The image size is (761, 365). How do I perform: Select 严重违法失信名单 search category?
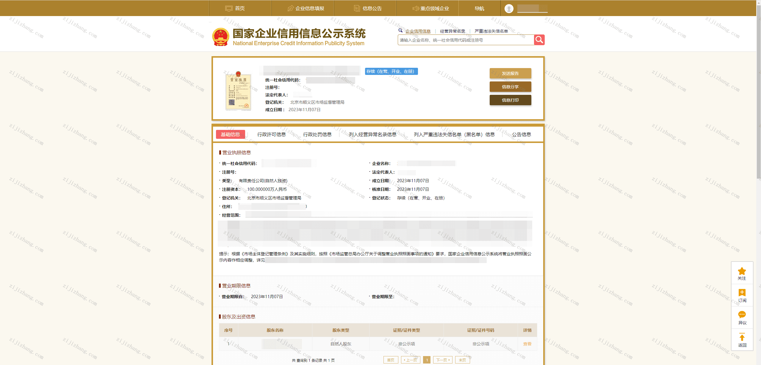click(491, 31)
